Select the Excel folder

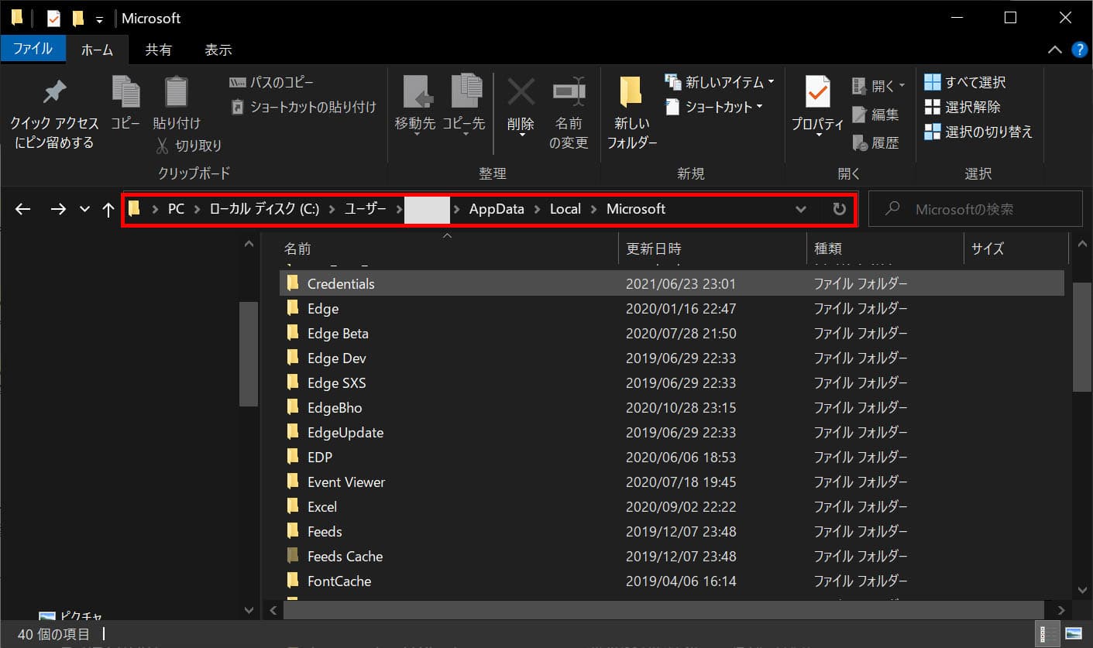tap(672, 506)
